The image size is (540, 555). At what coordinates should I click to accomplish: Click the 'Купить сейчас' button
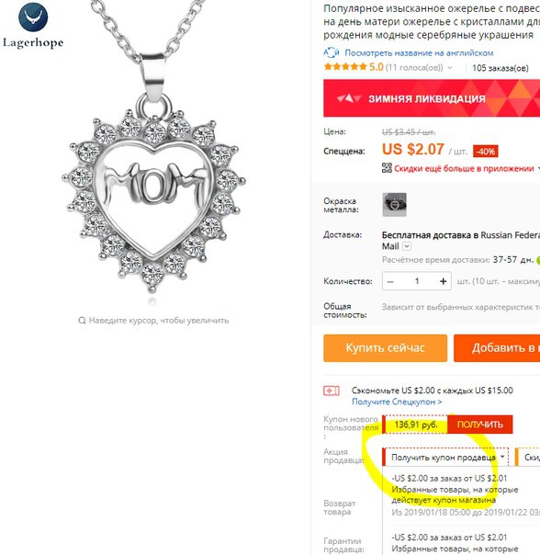(386, 348)
